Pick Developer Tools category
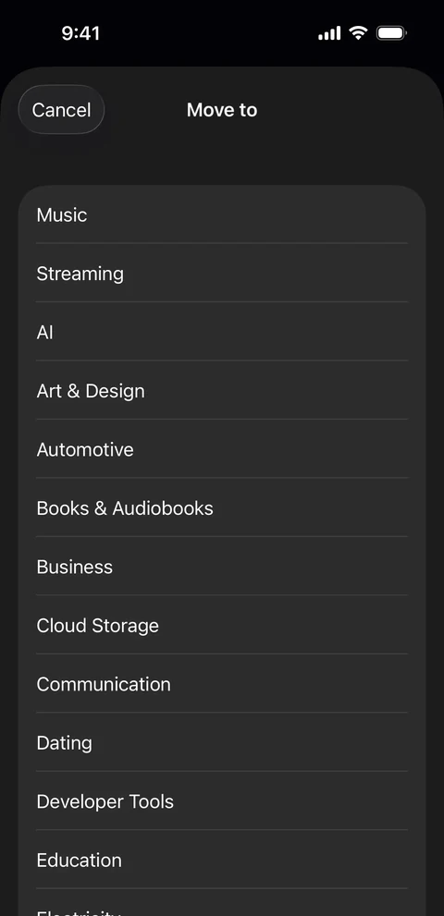The height and width of the screenshot is (916, 444). tap(222, 800)
